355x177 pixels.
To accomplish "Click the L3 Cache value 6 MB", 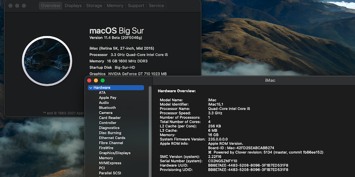I will 213,130.
